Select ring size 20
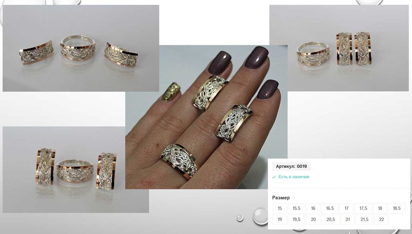The image size is (412, 234). click(x=313, y=219)
